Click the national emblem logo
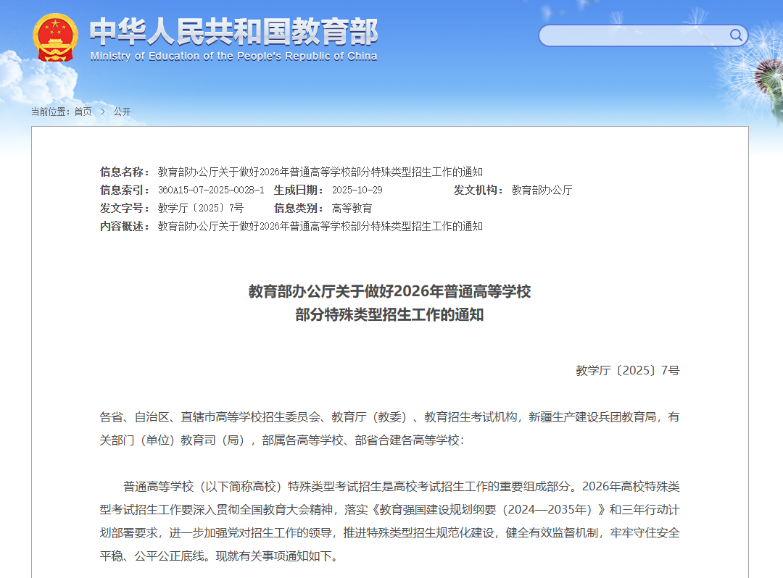 [55, 37]
